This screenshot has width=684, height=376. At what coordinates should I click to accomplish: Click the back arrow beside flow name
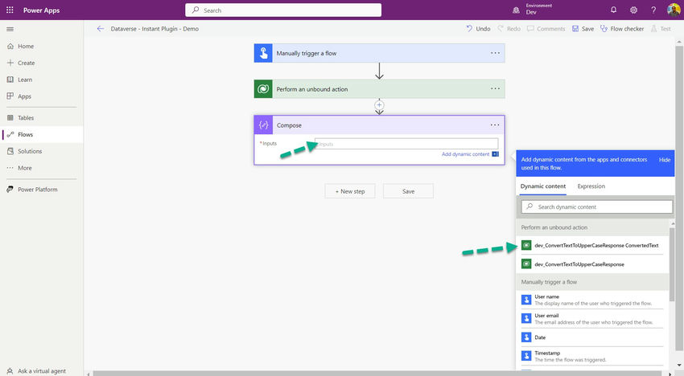101,29
